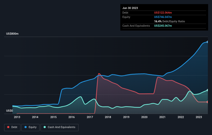
Task: Click Cash And Equivalents label in the tooltip
Action: [136, 26]
